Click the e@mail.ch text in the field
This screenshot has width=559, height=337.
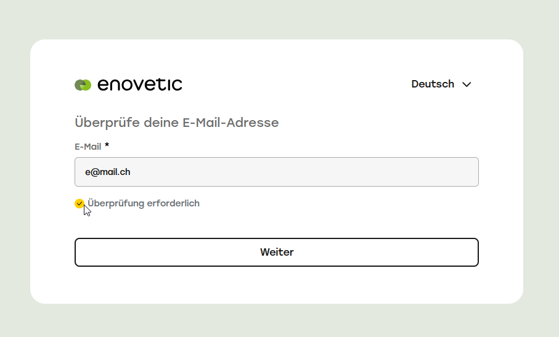(x=108, y=172)
